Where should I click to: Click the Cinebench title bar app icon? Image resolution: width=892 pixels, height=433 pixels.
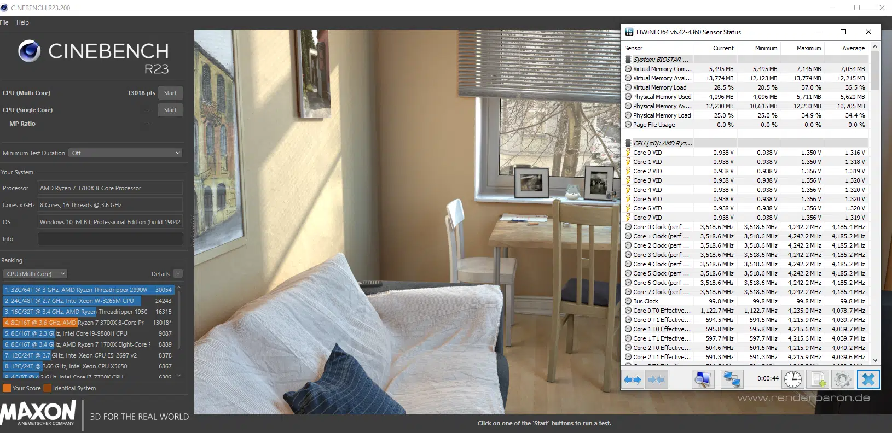coord(4,8)
